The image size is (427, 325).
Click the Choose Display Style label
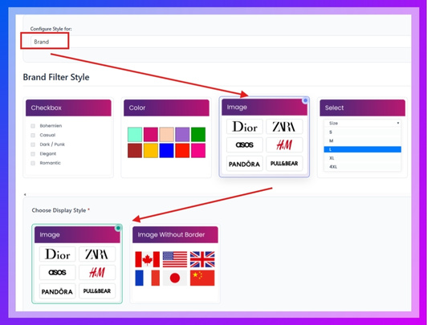click(59, 210)
